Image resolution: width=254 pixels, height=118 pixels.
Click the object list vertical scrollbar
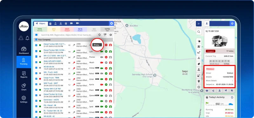[113, 73]
